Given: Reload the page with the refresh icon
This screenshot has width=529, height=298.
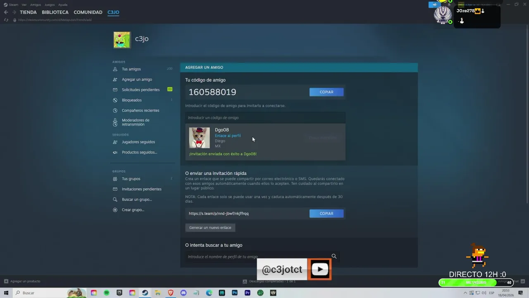Looking at the screenshot, I should 6,20.
